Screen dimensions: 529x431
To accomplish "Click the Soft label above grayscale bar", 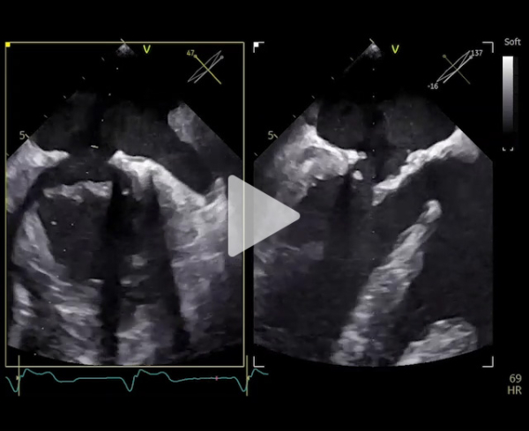I will pos(511,41).
